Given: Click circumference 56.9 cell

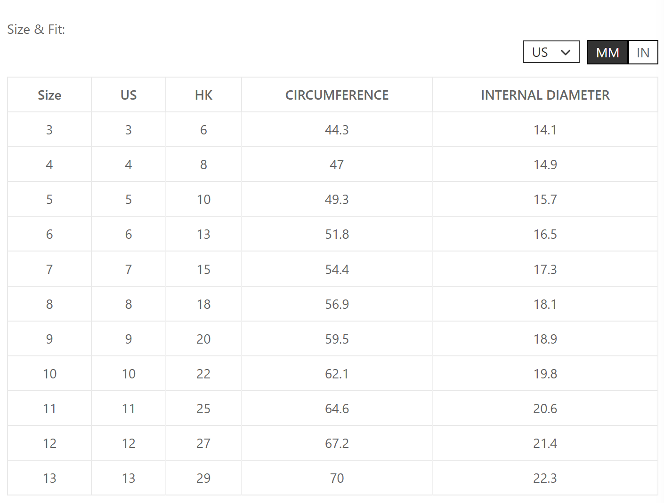Looking at the screenshot, I should click(x=337, y=304).
